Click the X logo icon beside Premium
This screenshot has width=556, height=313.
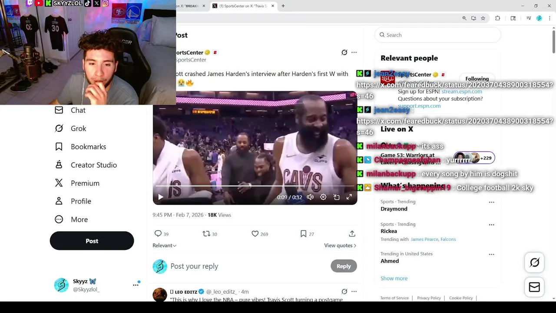[x=59, y=183]
